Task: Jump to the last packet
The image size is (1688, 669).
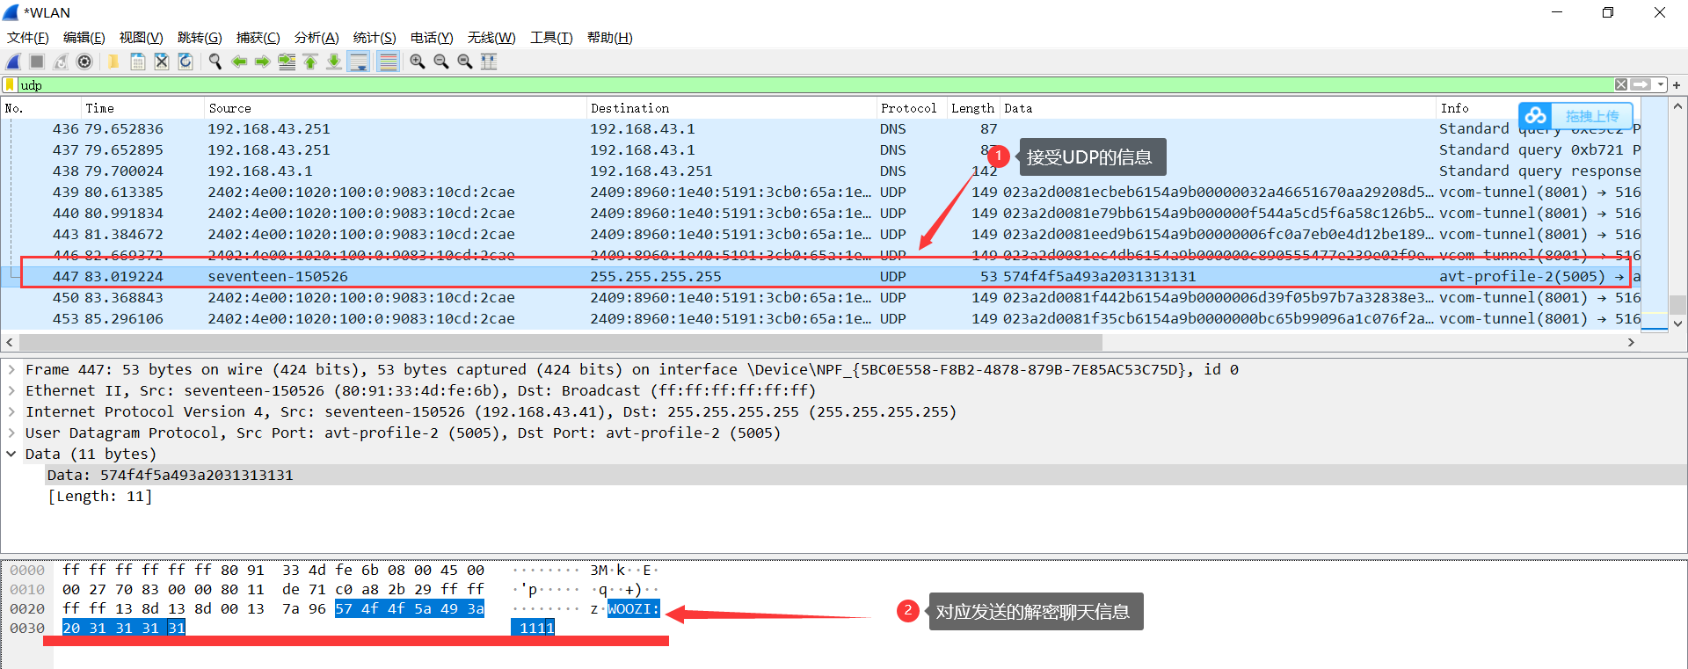Action: pyautogui.click(x=334, y=62)
